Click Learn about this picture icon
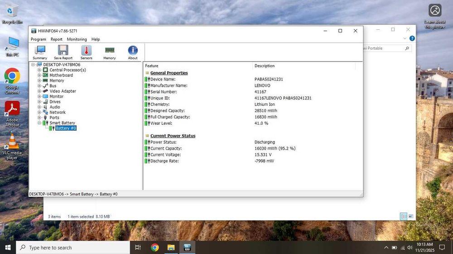 [x=435, y=16]
